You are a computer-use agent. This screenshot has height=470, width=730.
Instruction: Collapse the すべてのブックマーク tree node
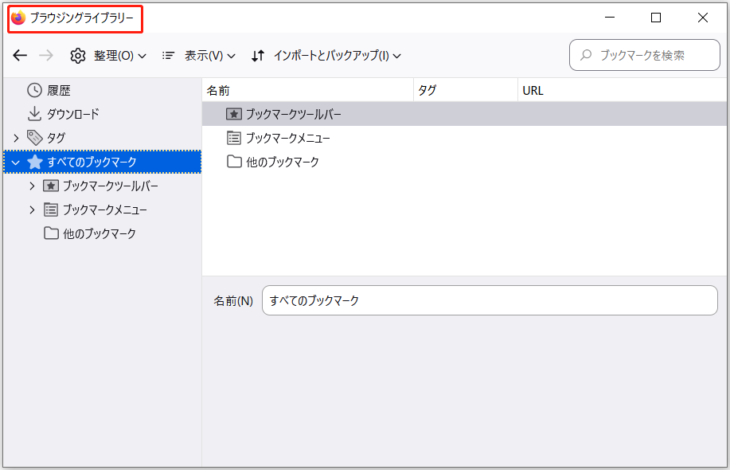coord(14,161)
